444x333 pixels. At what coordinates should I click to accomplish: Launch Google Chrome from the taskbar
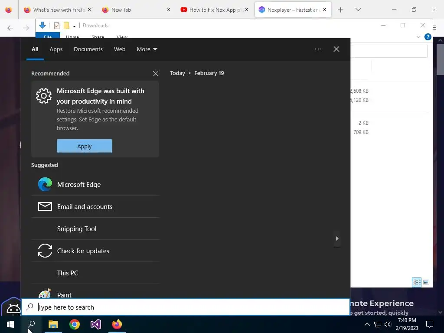[x=75, y=324]
